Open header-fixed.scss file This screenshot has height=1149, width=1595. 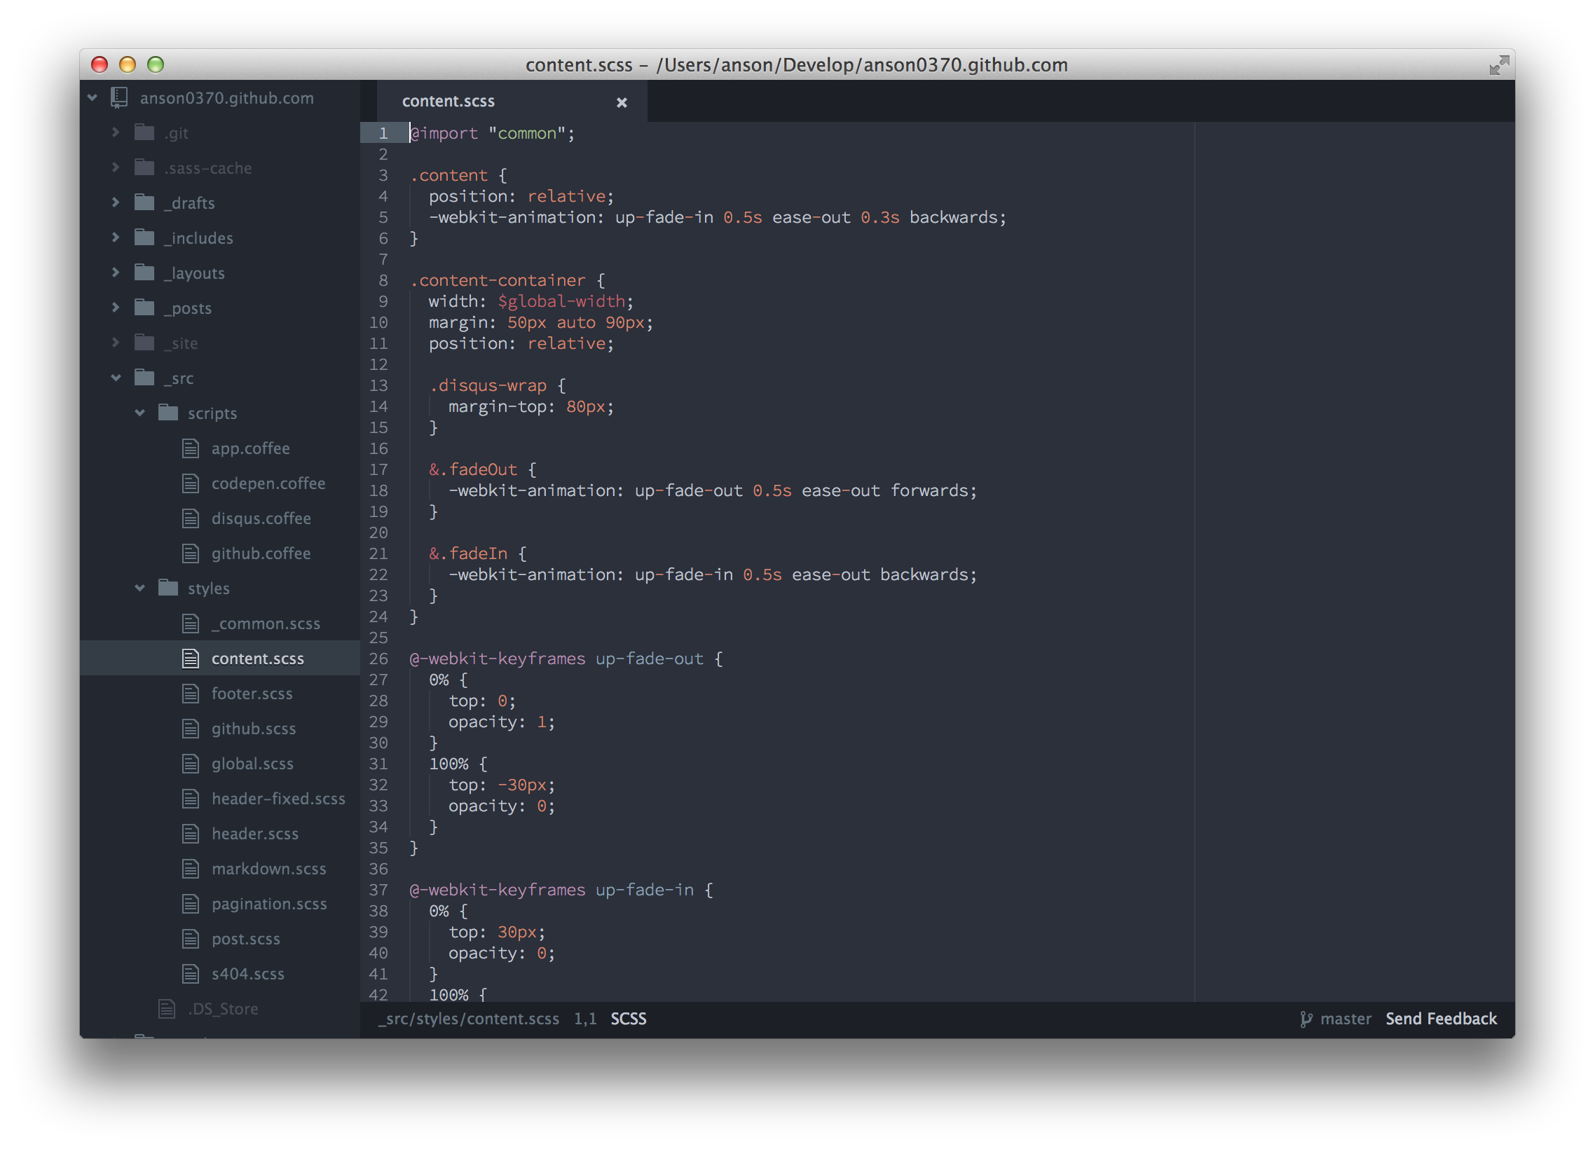[278, 799]
